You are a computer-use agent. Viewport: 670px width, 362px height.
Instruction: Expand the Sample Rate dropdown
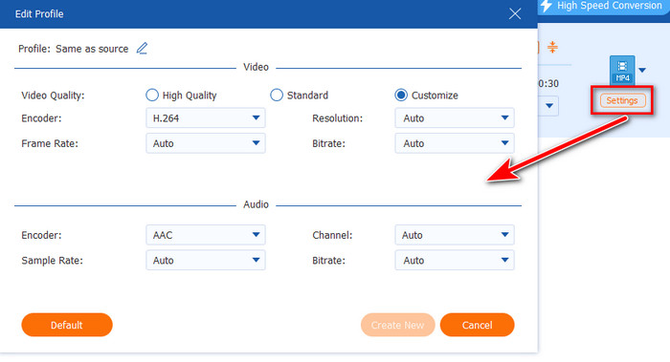point(206,260)
